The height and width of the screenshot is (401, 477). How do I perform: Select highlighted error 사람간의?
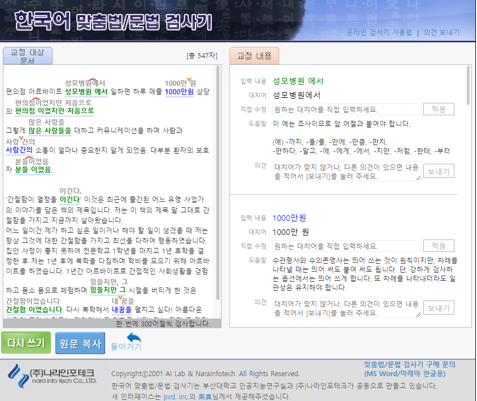coord(19,150)
